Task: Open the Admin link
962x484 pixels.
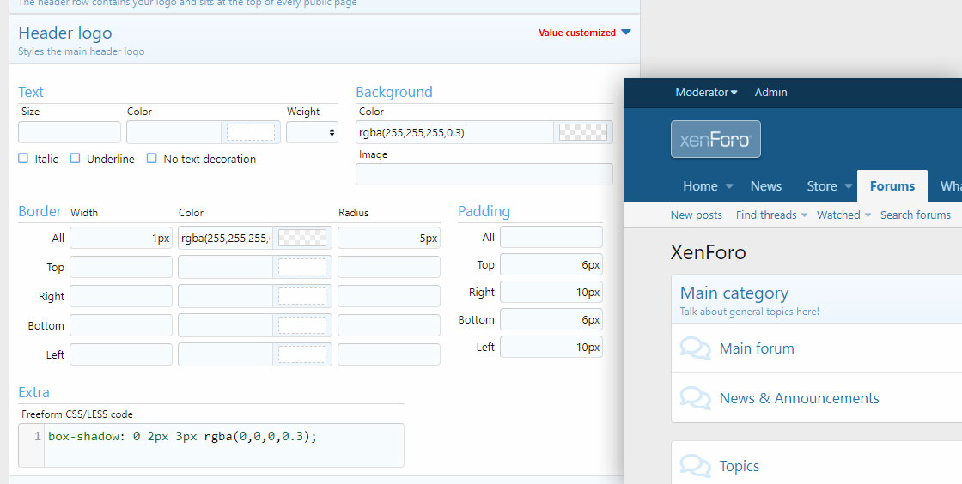Action: click(770, 93)
